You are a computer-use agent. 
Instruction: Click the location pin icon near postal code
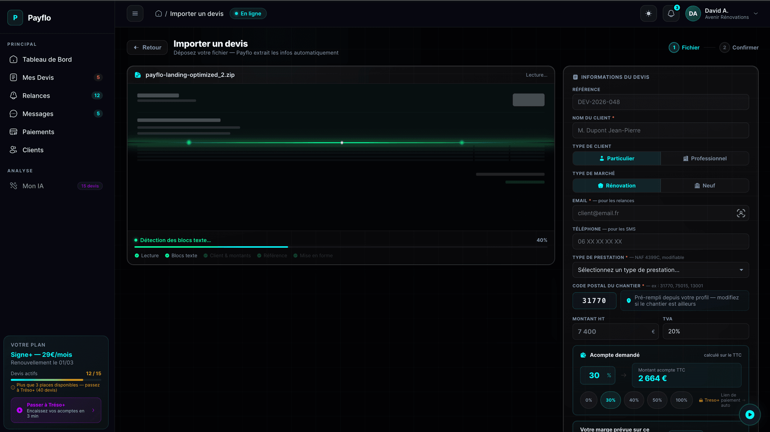tap(629, 300)
